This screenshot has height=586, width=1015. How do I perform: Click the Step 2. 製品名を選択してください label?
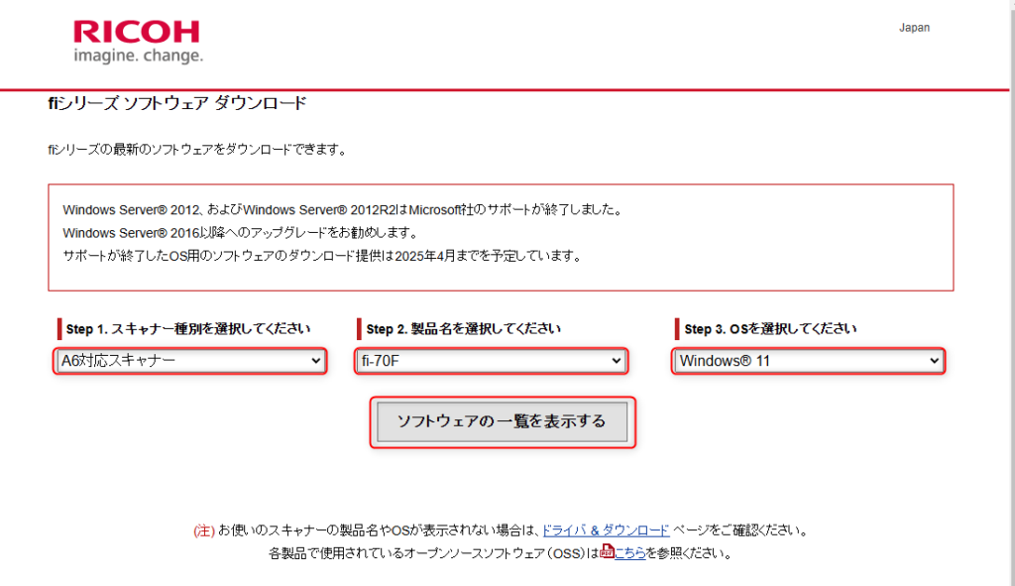[463, 329]
